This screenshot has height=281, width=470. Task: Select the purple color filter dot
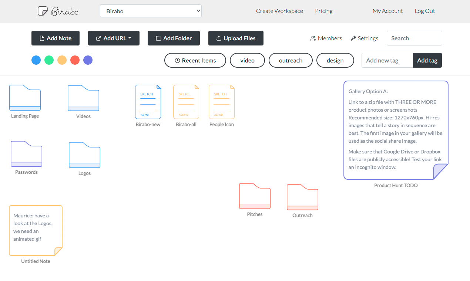tap(88, 60)
